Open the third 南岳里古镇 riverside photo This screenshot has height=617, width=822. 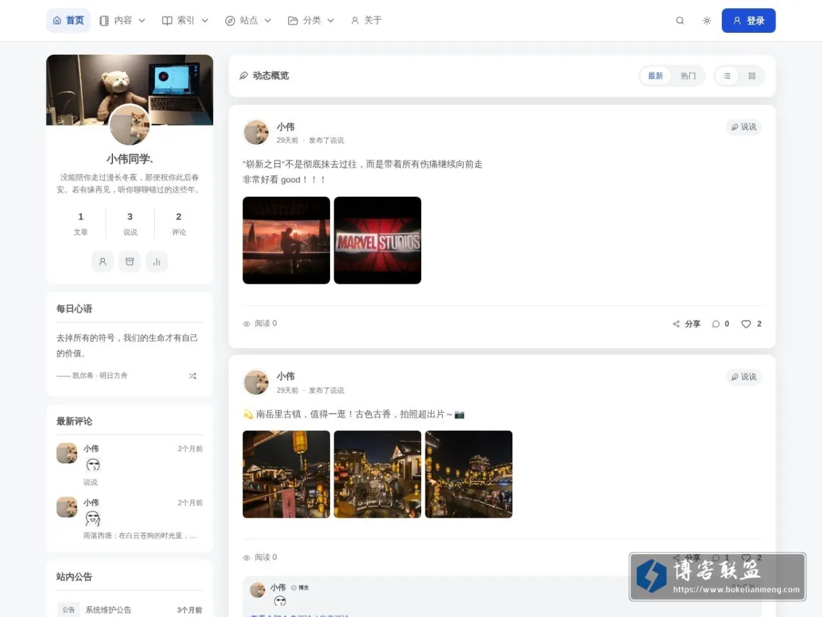469,474
